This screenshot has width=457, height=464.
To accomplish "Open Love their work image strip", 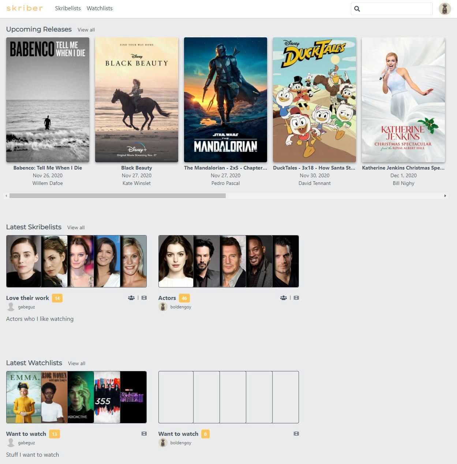I will pos(76,261).
